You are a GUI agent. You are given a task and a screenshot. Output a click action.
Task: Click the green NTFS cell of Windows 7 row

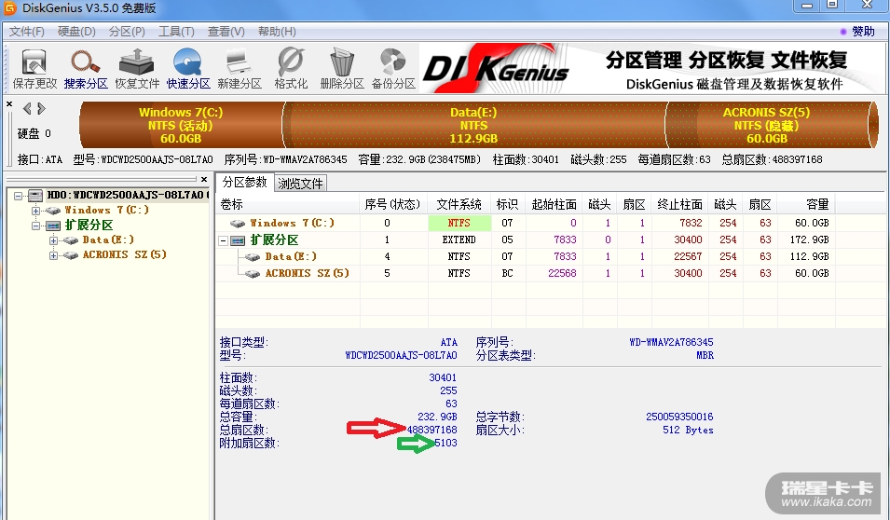pos(459,223)
